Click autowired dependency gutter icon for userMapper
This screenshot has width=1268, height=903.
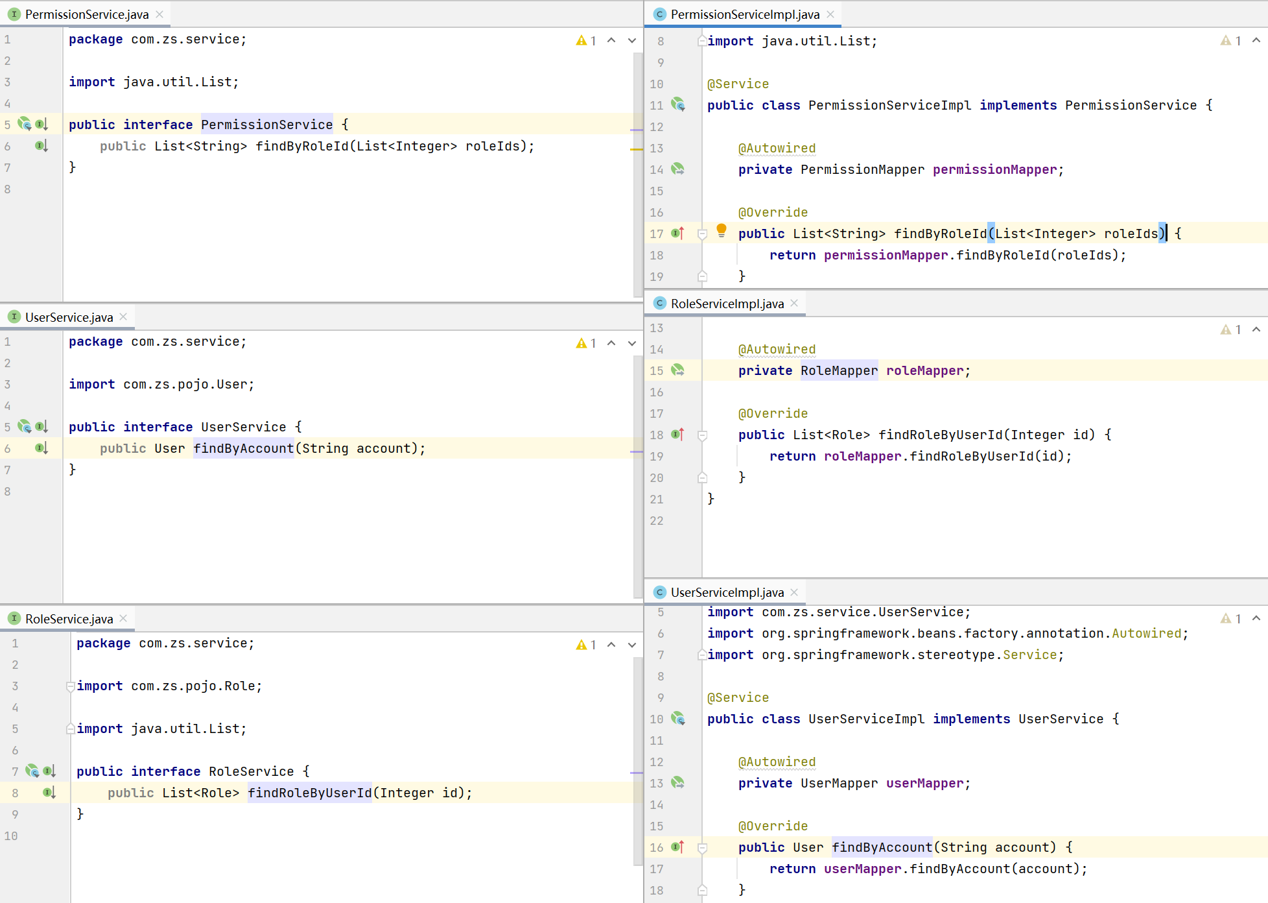678,782
